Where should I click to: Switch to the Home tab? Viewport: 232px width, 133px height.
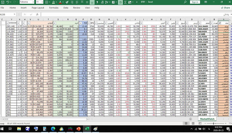pyautogui.click(x=12, y=8)
